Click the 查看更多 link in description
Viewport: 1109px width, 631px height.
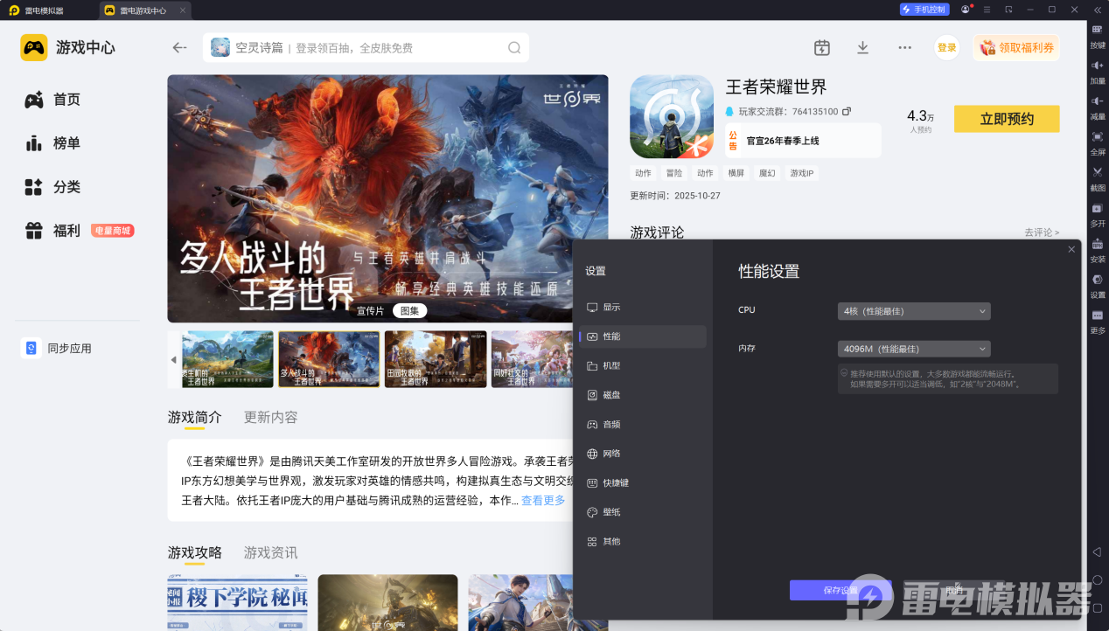click(x=543, y=501)
